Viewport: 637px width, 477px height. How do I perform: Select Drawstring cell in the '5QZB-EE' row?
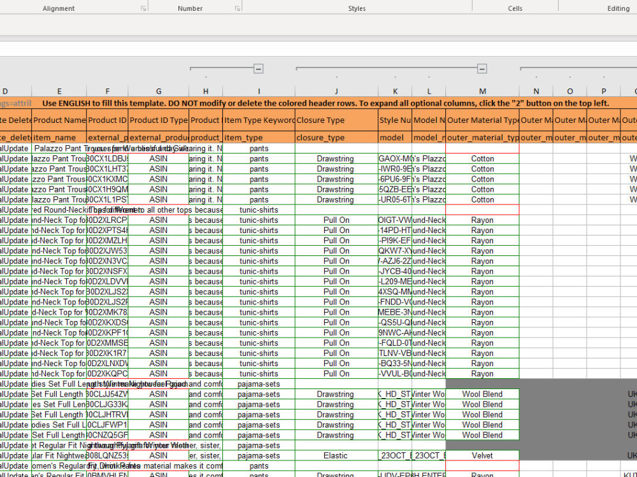coord(336,189)
